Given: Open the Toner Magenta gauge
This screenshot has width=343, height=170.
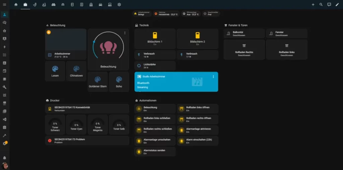Looking at the screenshot, I should click(97, 125).
